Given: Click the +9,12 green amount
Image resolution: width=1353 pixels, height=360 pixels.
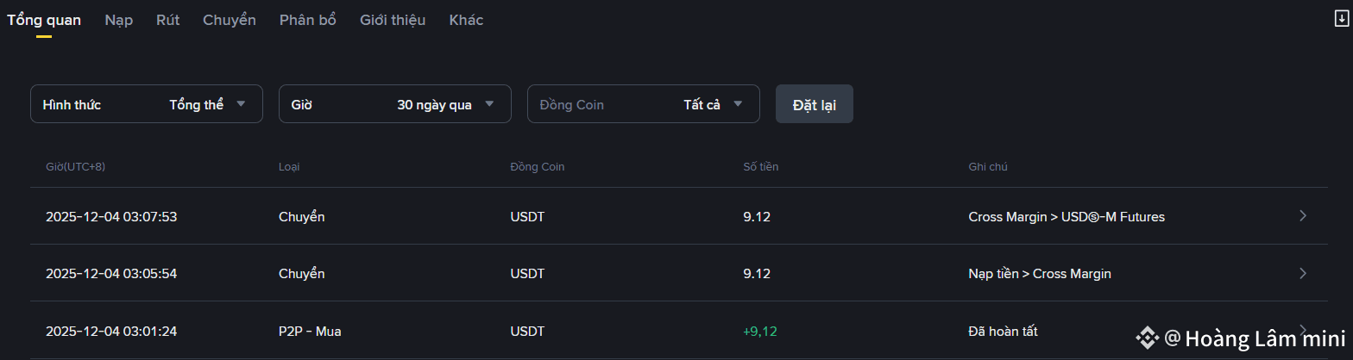Looking at the screenshot, I should 759,331.
